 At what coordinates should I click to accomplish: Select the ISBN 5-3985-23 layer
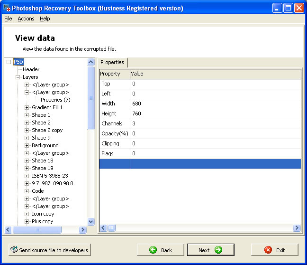click(50, 176)
